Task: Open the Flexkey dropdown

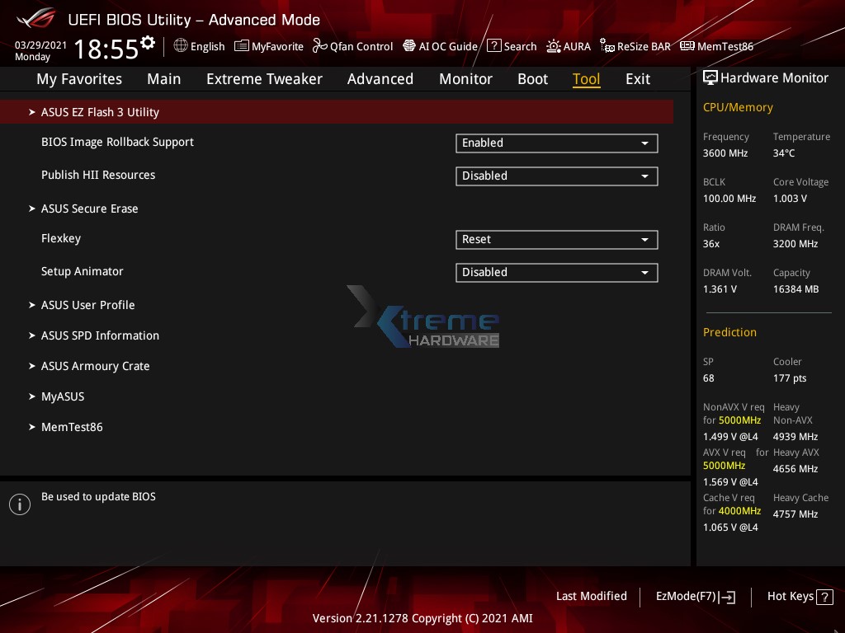Action: coord(557,239)
